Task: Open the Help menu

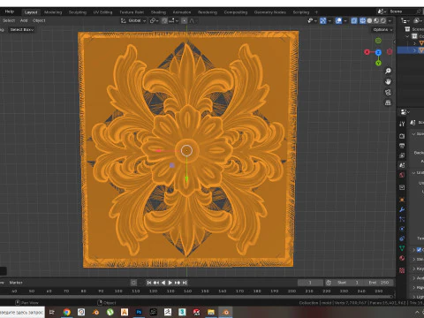Action: click(x=10, y=11)
